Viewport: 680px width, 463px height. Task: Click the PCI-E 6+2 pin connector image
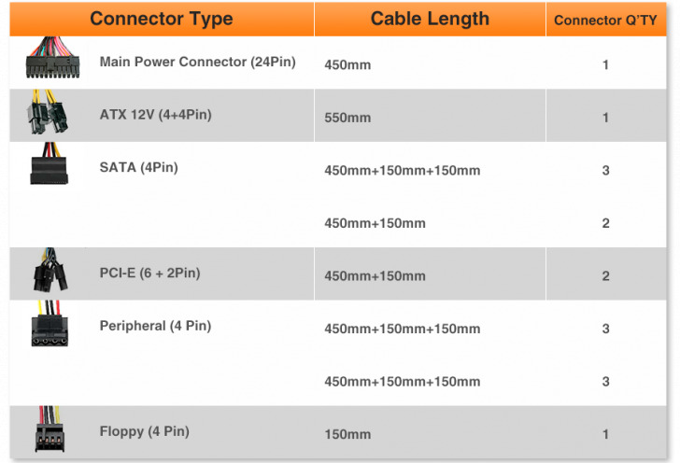coord(49,274)
